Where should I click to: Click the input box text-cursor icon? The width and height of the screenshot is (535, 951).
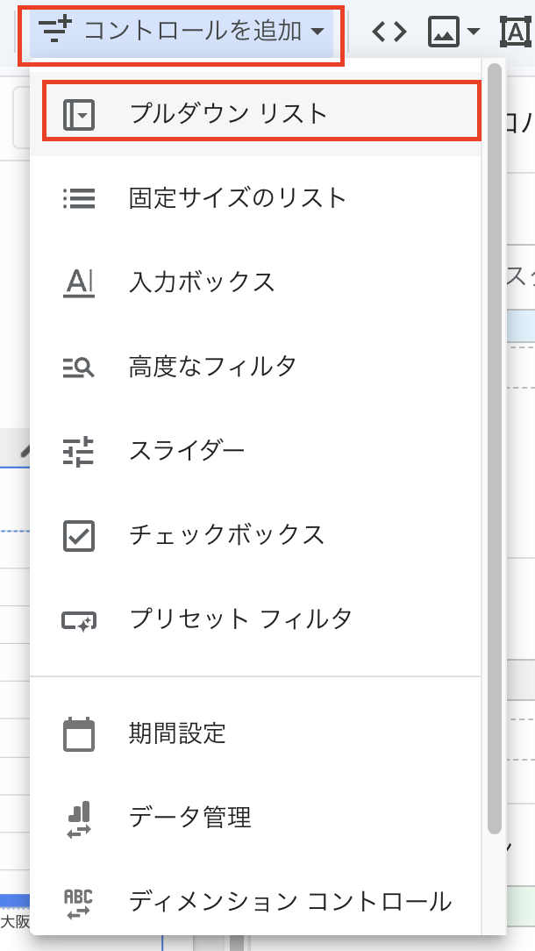(79, 282)
